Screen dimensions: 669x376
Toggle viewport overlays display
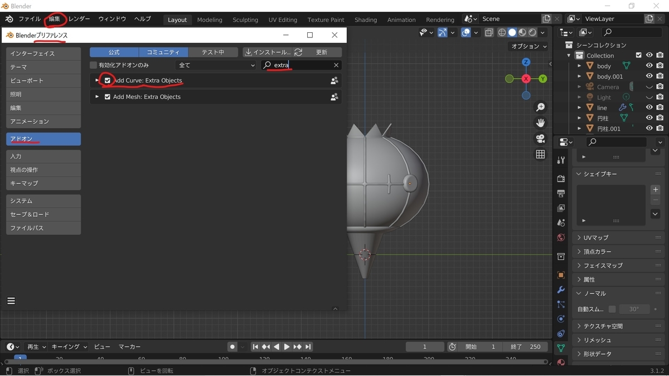pyautogui.click(x=466, y=32)
